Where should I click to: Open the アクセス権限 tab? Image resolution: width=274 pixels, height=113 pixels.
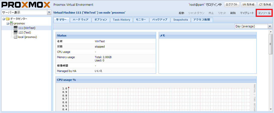(x=202, y=20)
